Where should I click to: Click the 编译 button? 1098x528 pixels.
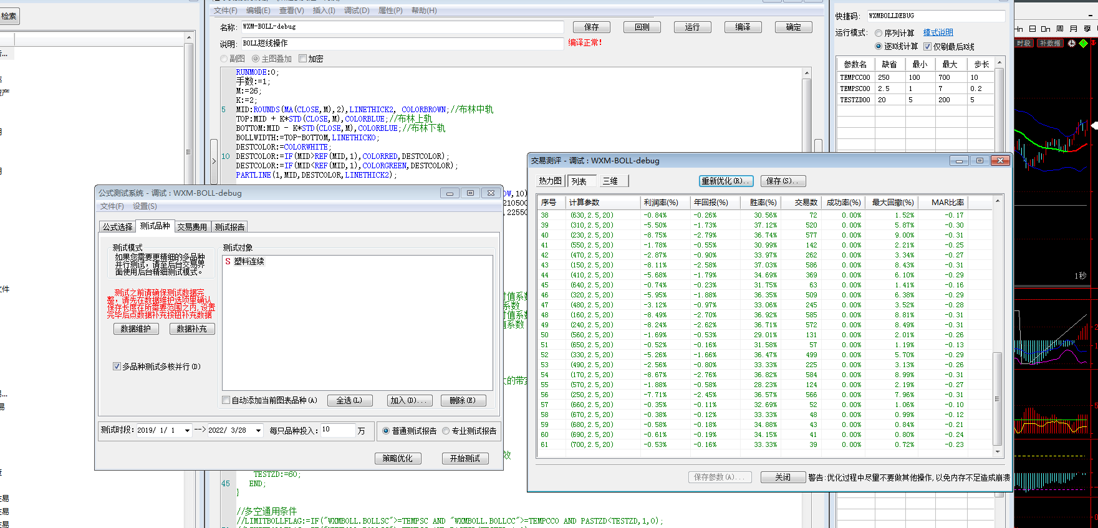pos(743,27)
